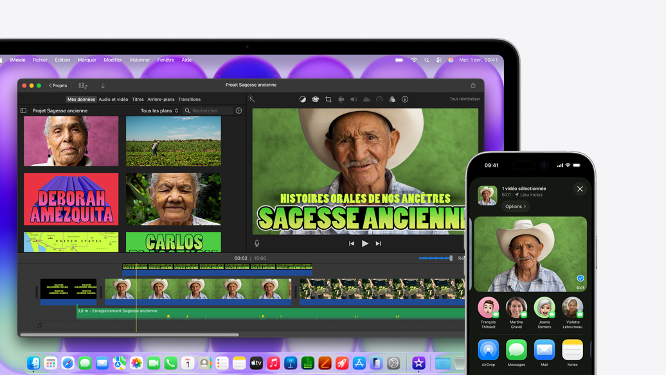Toggle the color balance icon
The width and height of the screenshot is (666, 375).
coord(303,99)
